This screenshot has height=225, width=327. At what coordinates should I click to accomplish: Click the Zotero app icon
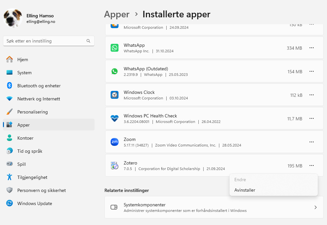[x=115, y=165]
